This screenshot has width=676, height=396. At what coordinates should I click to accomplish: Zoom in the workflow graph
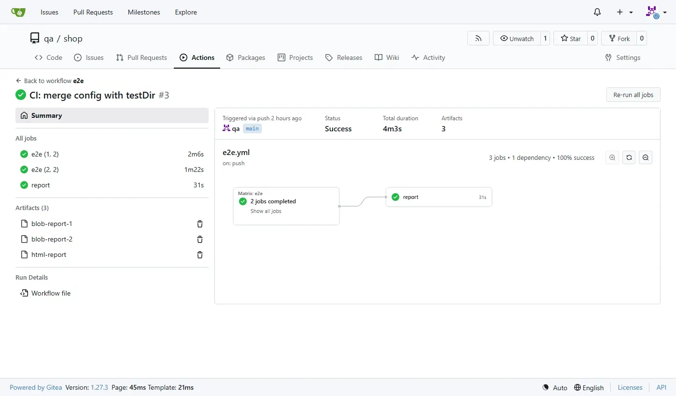pyautogui.click(x=612, y=157)
